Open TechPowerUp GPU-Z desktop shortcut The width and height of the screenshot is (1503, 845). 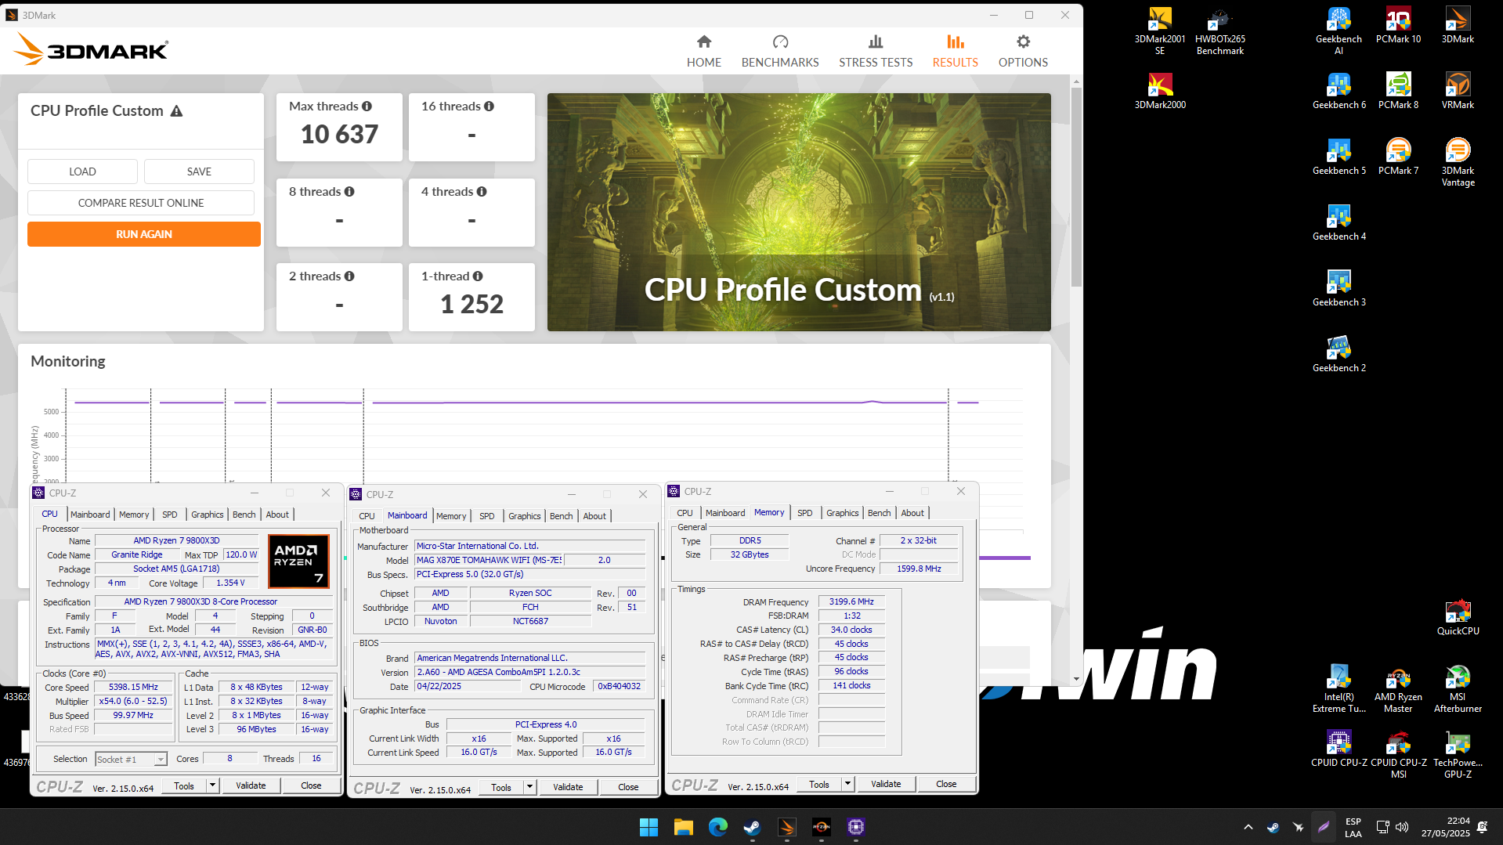[x=1458, y=755]
